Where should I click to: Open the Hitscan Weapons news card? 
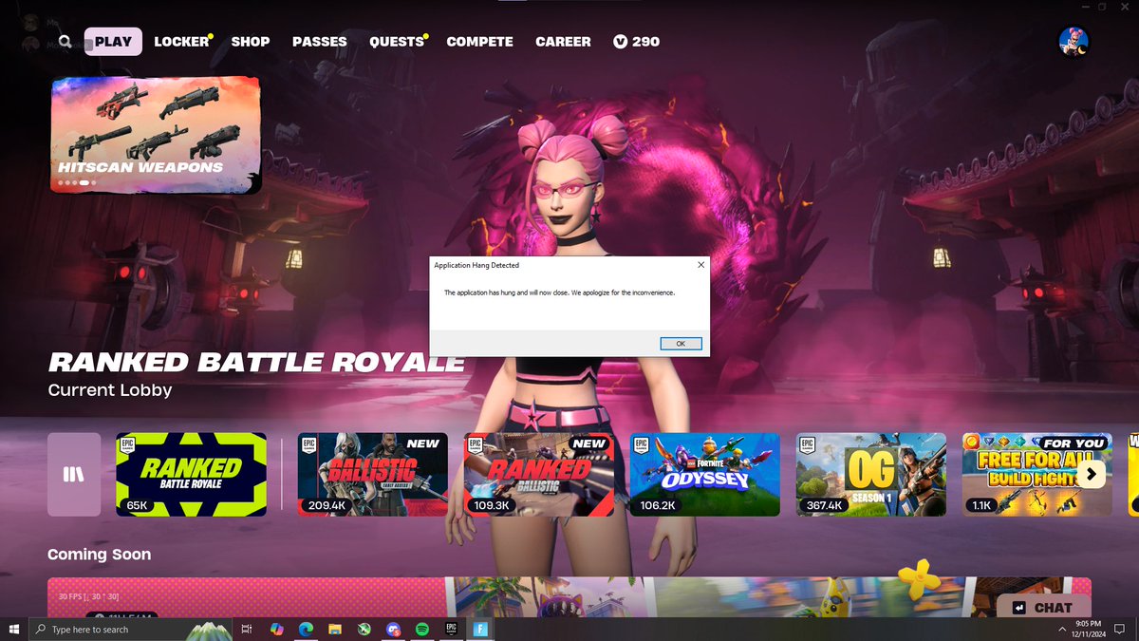(x=156, y=135)
